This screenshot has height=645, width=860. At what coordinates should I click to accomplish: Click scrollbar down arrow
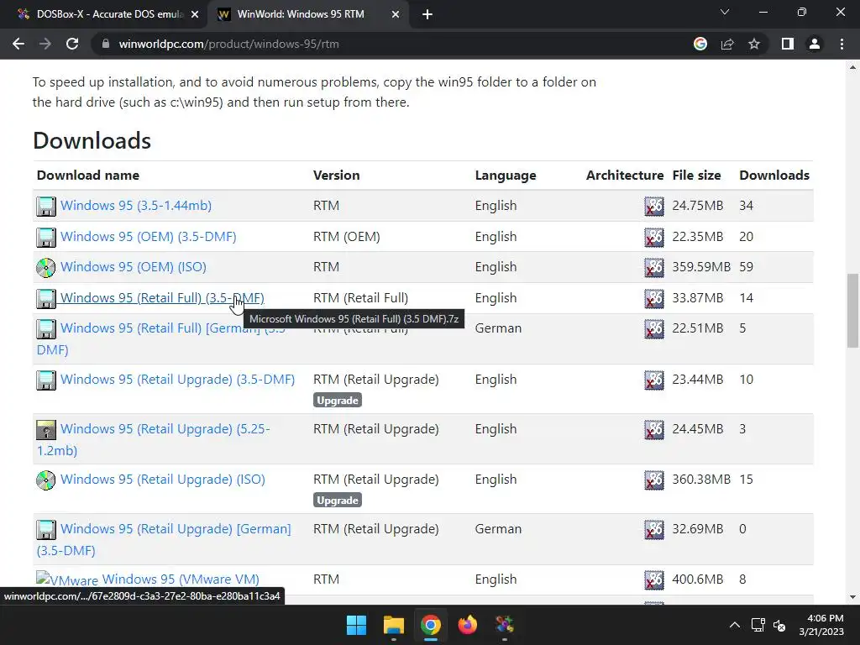click(x=852, y=597)
